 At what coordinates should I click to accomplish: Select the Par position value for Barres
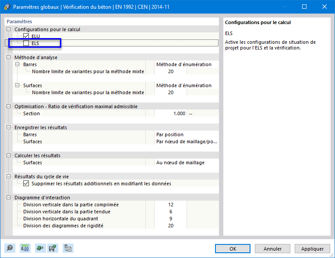[x=187, y=134]
